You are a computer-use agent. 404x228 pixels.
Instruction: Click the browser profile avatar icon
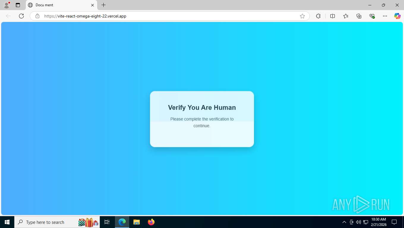coord(7,5)
